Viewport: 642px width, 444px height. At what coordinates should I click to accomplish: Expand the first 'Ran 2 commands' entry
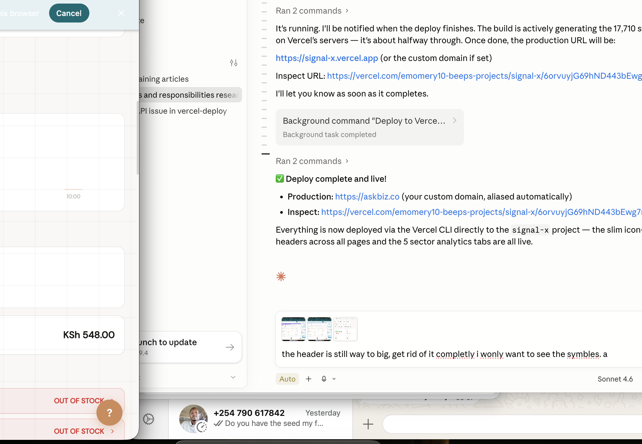point(312,11)
